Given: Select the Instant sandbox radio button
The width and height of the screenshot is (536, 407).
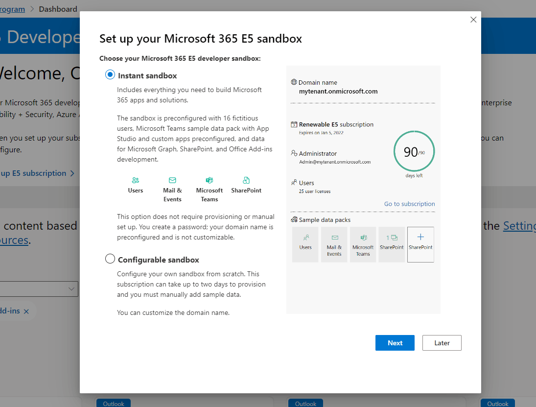Looking at the screenshot, I should point(110,74).
